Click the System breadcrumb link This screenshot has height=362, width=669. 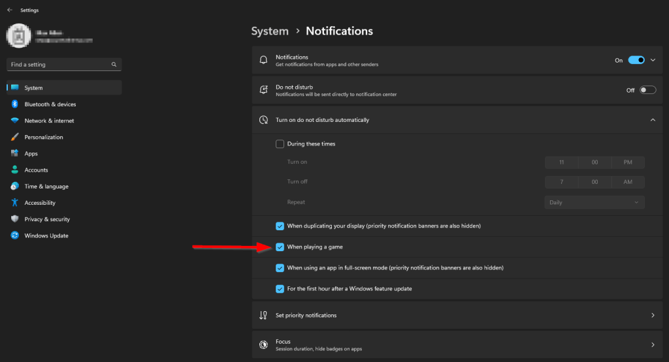(x=270, y=31)
